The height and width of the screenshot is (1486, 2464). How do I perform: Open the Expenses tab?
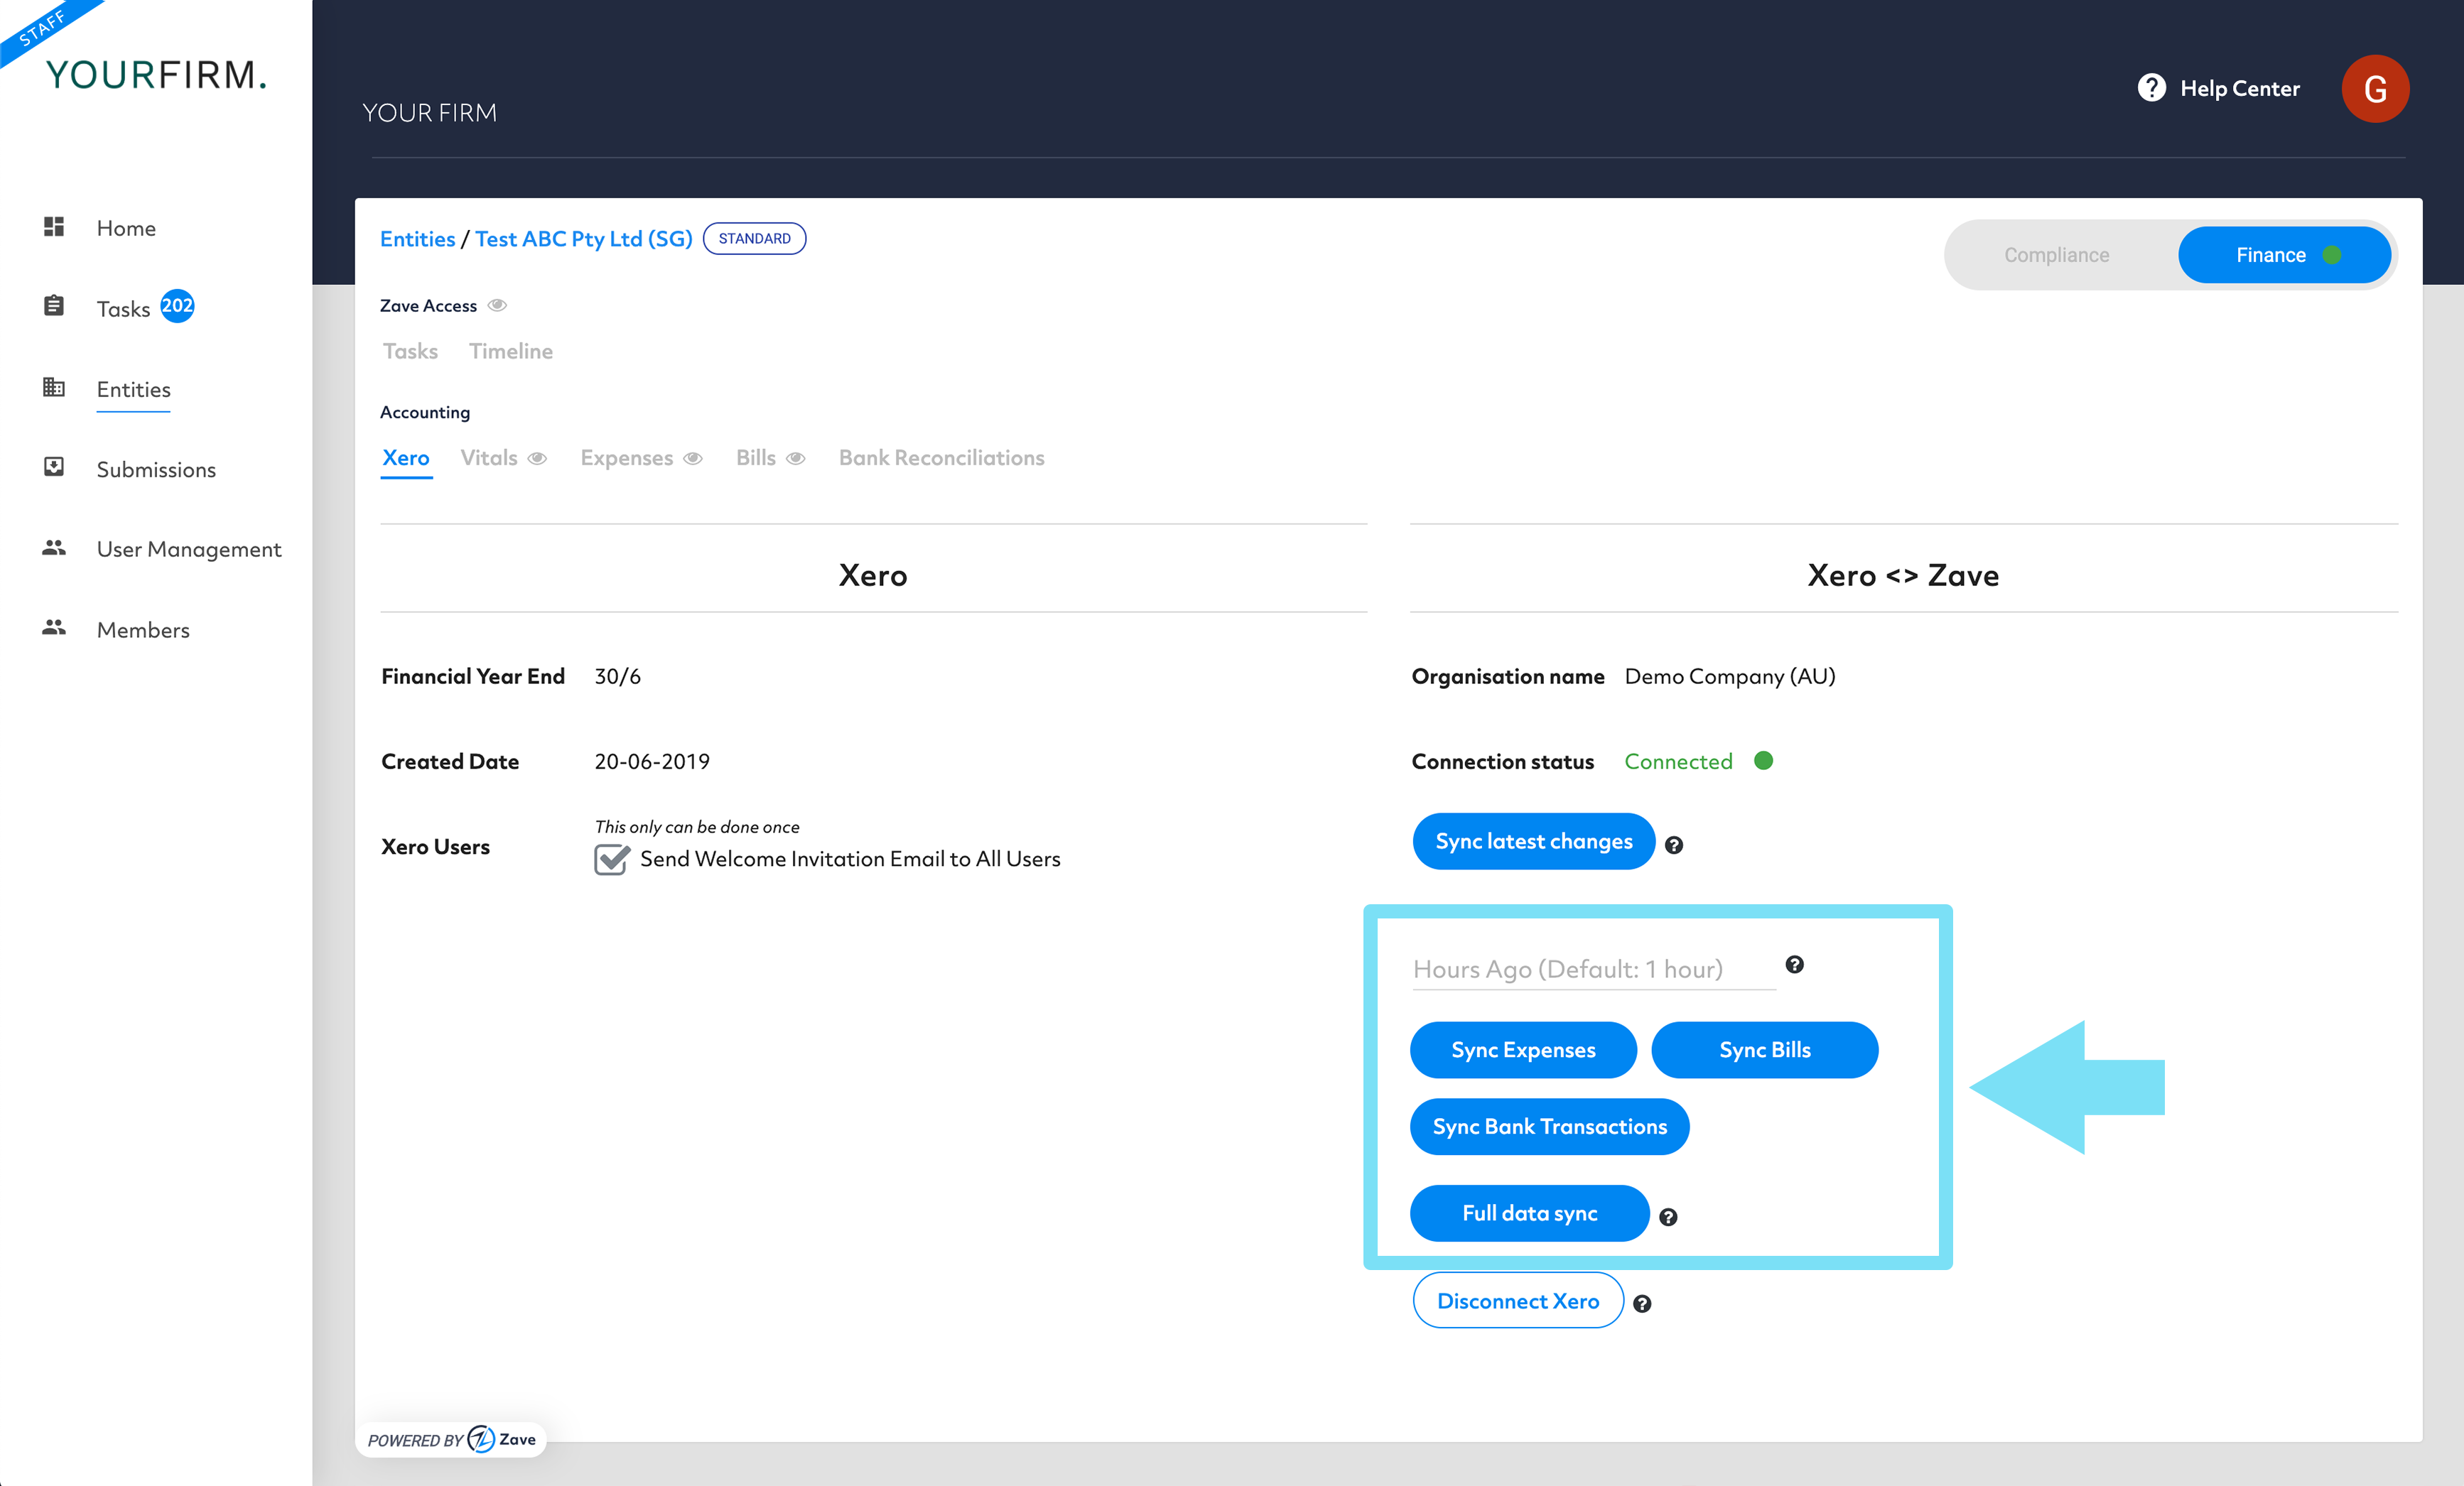pos(627,458)
